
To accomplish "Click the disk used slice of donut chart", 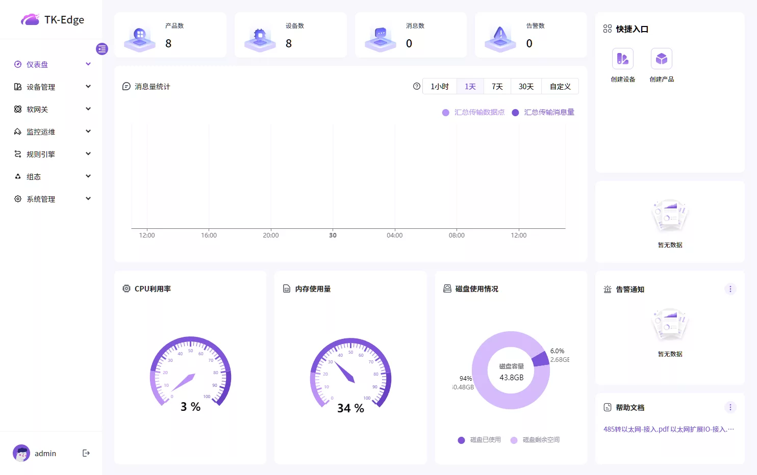I will coord(540,359).
